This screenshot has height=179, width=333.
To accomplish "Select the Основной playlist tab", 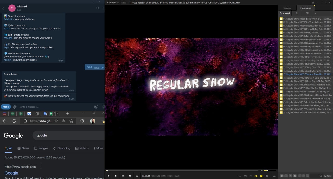I will coord(285,13).
